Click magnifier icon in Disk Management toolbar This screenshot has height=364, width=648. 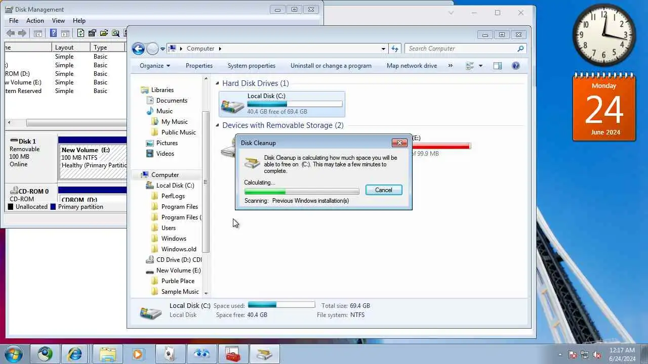pos(116,33)
